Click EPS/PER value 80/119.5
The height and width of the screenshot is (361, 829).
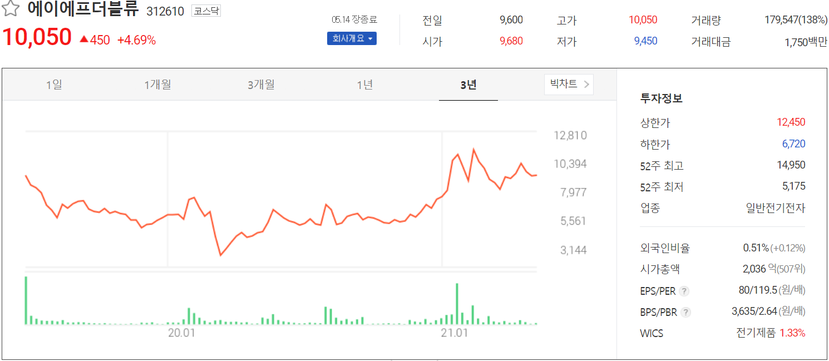[x=757, y=290]
